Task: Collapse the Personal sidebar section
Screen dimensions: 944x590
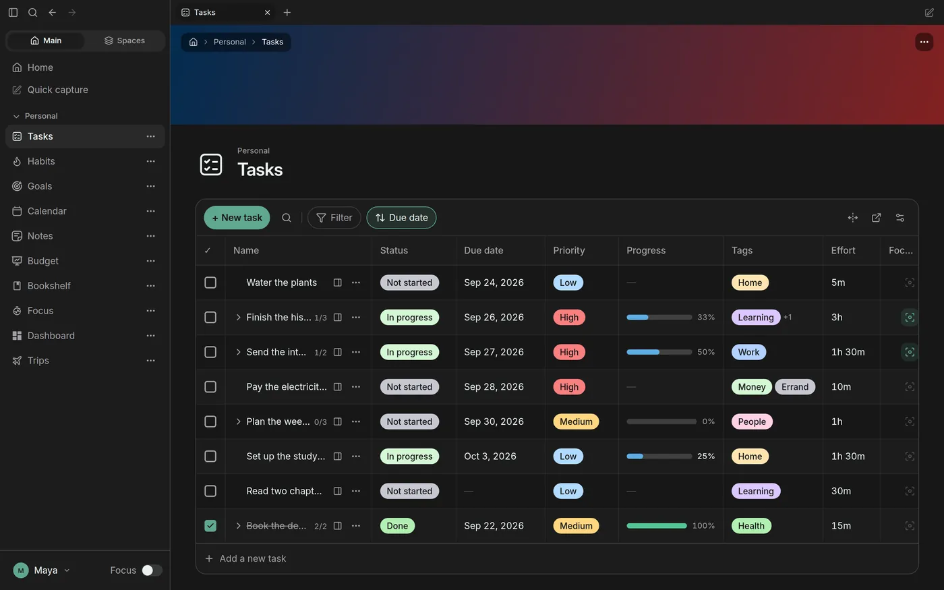Action: coord(16,116)
